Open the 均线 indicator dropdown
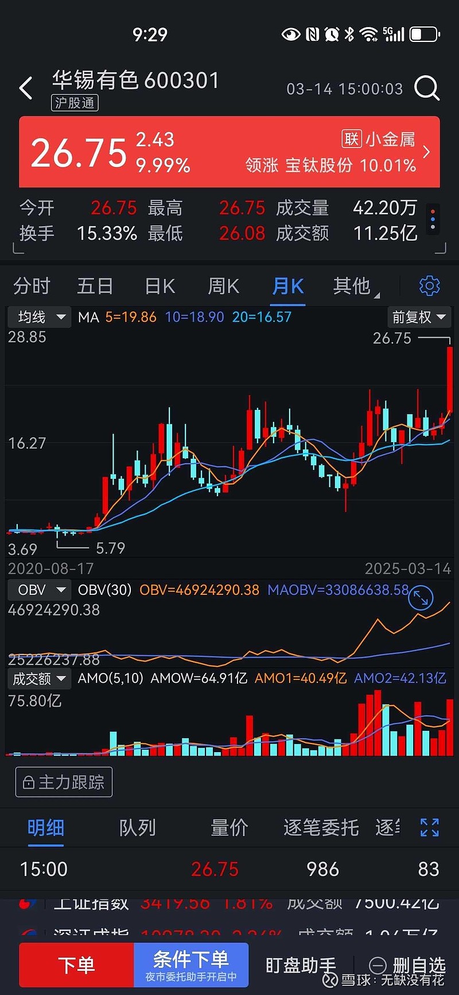 [x=39, y=317]
